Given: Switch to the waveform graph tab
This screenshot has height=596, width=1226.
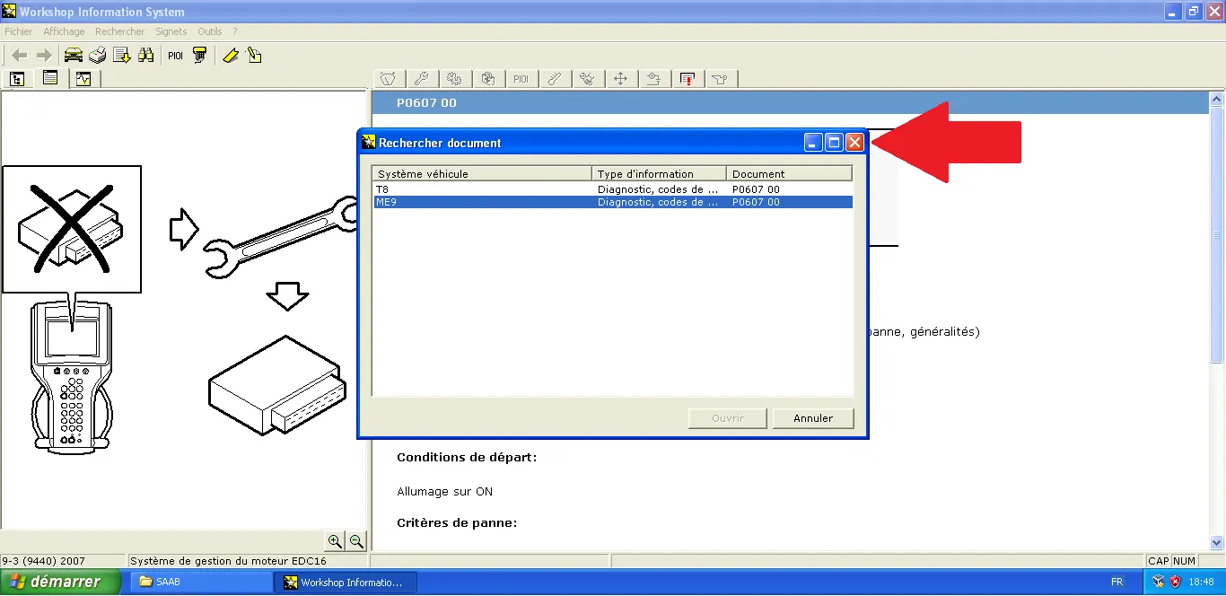Looking at the screenshot, I should [x=83, y=79].
